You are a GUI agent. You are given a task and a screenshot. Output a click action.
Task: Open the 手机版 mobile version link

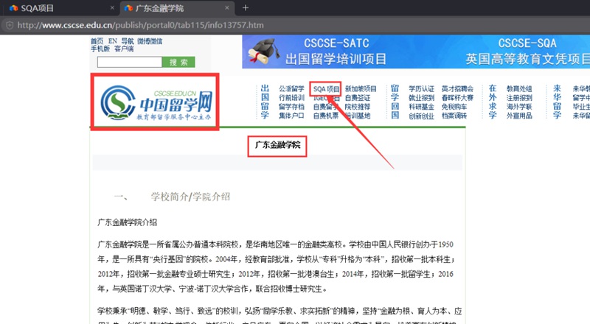pos(100,49)
